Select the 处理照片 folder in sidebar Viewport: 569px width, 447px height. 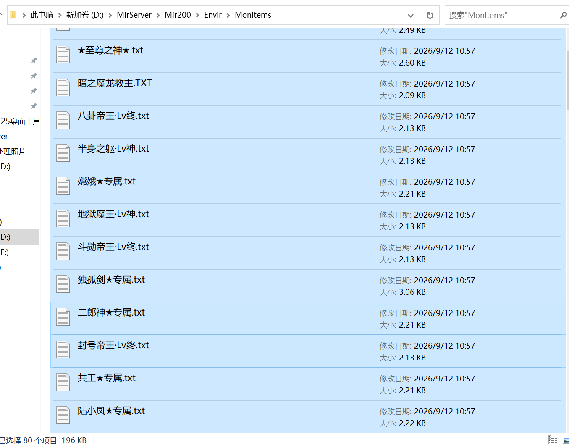click(x=13, y=152)
